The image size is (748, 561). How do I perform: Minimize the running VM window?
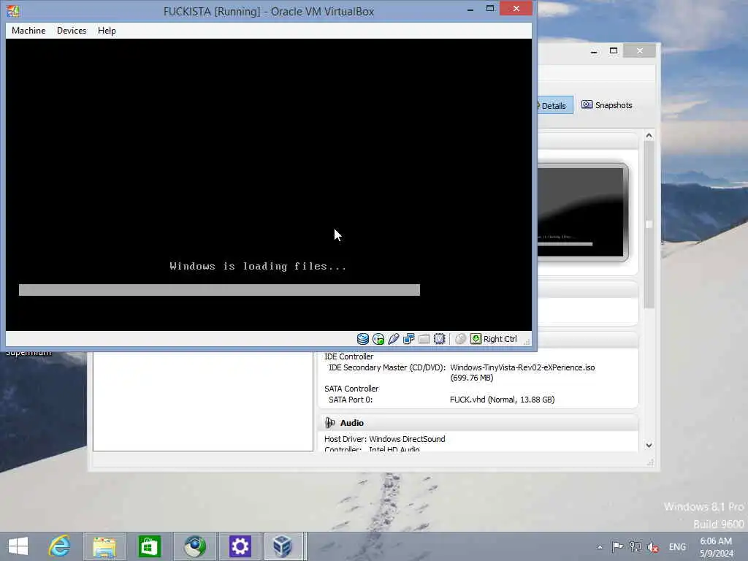click(x=470, y=9)
